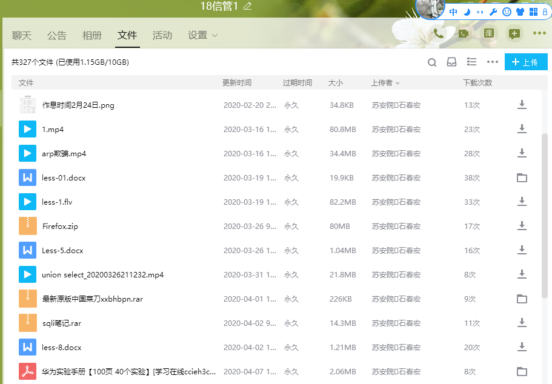
Task: Click the add-chat speech bubble icon
Action: pos(514,34)
